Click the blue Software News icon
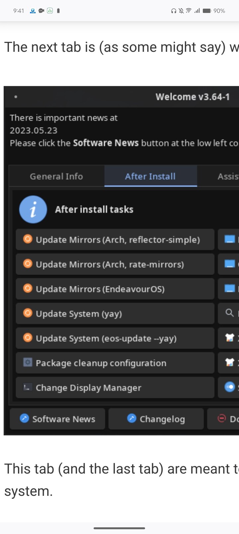The width and height of the screenshot is (239, 534). (x=24, y=418)
